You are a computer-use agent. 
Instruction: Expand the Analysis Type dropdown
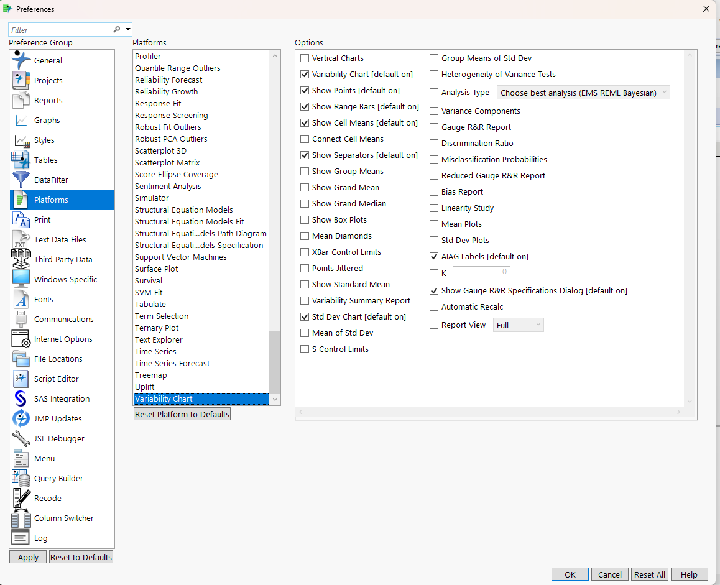pos(583,92)
